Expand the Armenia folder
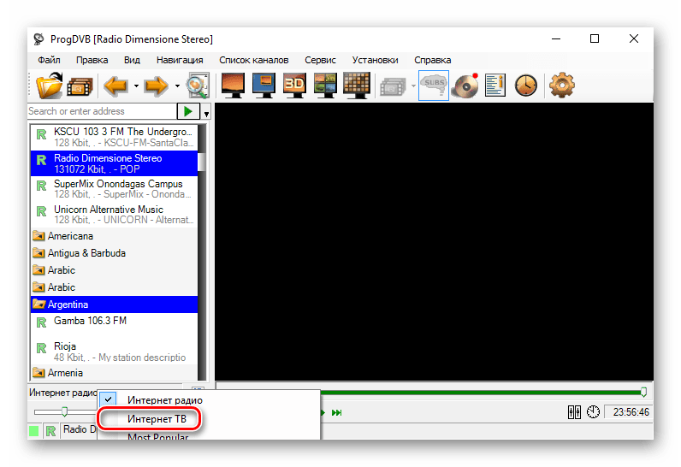This screenshot has width=681, height=467. coord(115,373)
